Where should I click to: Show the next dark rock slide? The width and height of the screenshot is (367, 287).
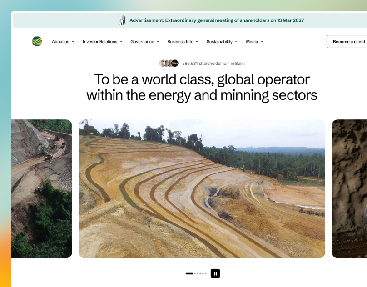click(x=349, y=189)
